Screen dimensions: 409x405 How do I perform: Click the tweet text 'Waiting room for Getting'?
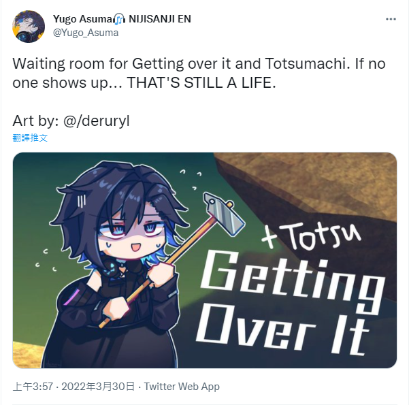(x=98, y=64)
